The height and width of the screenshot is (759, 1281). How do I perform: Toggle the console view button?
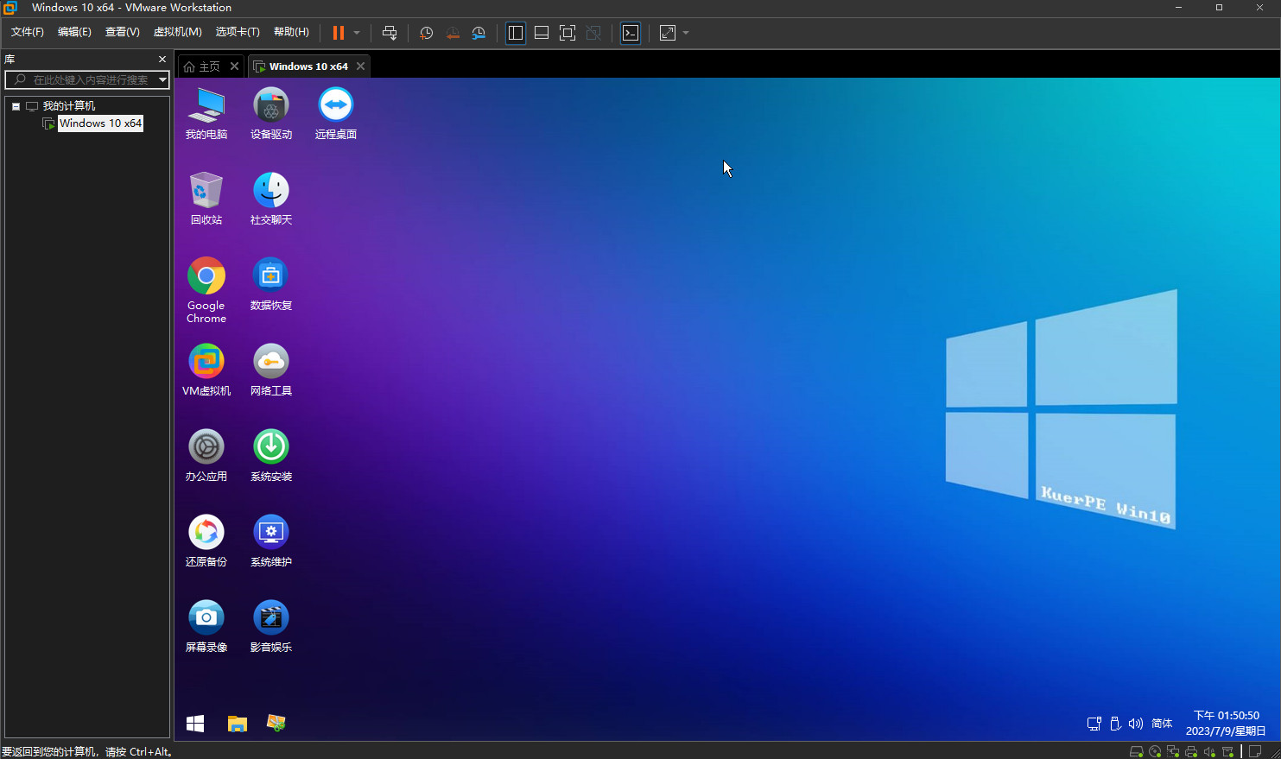coord(631,33)
